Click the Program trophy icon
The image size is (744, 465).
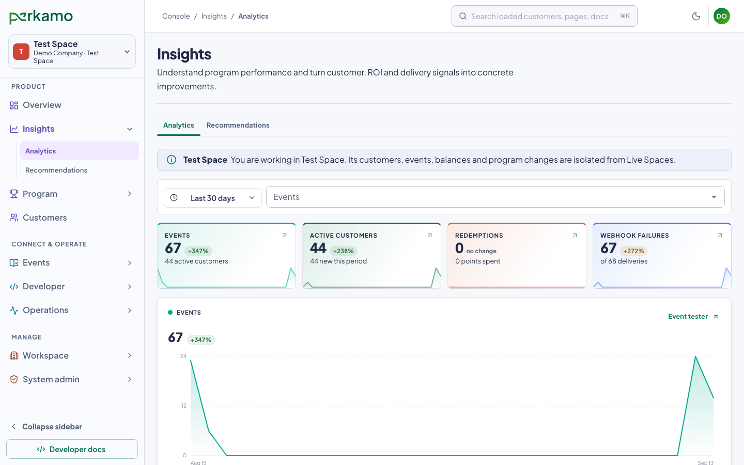14,194
